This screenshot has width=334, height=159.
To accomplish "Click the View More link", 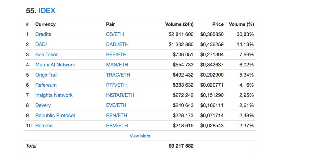I will click(x=140, y=136).
